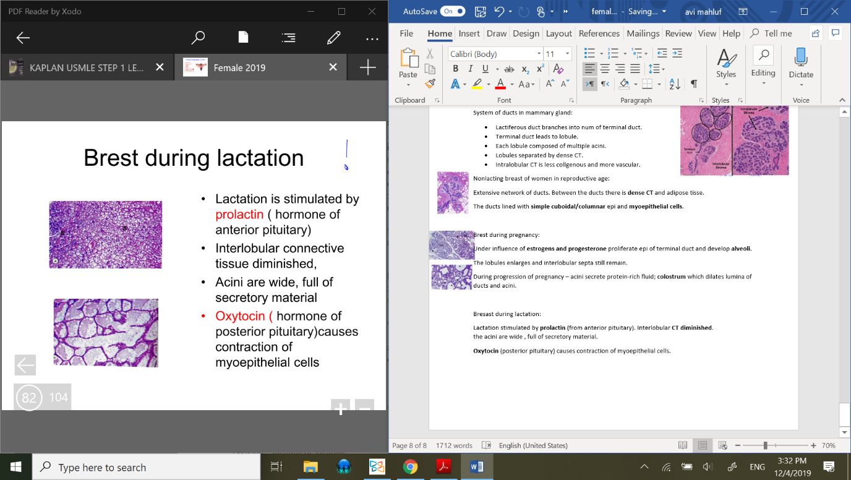Open the search tool in Xodo
The width and height of the screenshot is (851, 480).
click(x=198, y=38)
